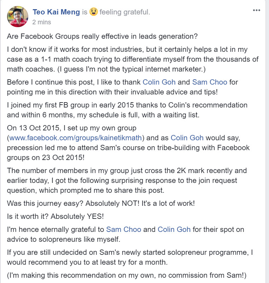The width and height of the screenshot is (269, 283).
Task: Click the "13 Oct 2015" date text
Action: pyautogui.click(x=39, y=128)
